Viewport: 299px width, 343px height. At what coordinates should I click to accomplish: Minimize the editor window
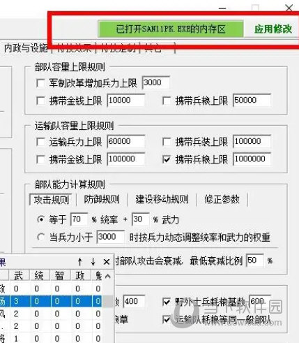[x=222, y=8]
